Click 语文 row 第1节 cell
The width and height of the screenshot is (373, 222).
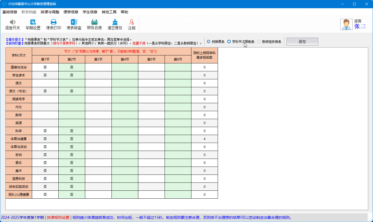tap(45, 83)
